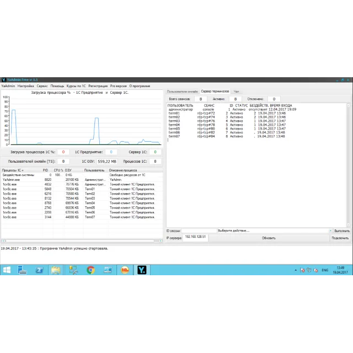Sort by Процессы 1С column header
Screen dimensions: 353x353
(22, 170)
